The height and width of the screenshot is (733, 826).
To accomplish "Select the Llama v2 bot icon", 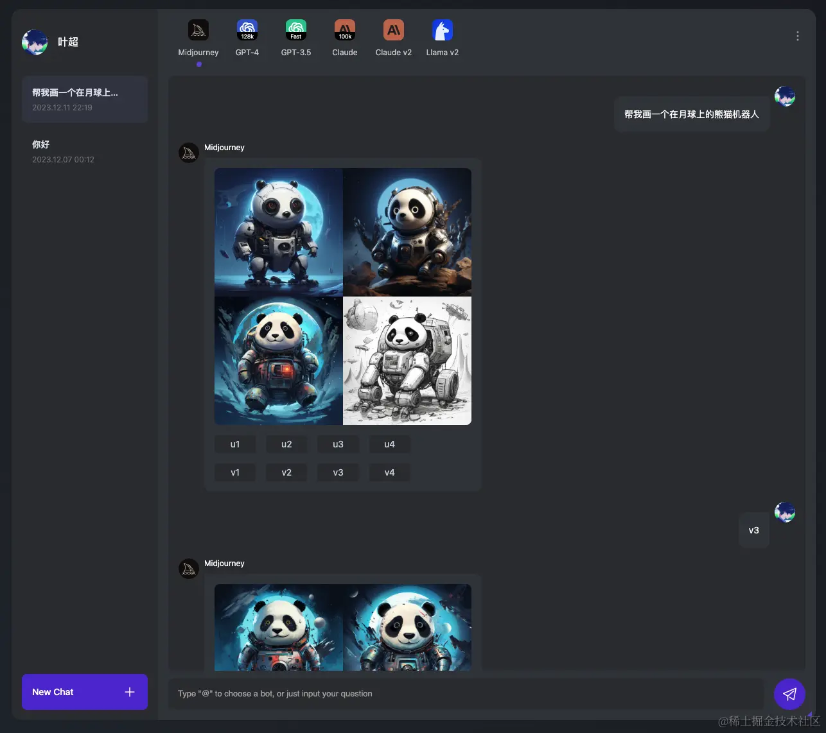I will [443, 30].
